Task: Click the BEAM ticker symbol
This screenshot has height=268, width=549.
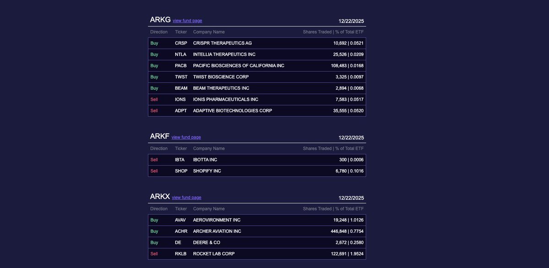Action: coord(181,88)
